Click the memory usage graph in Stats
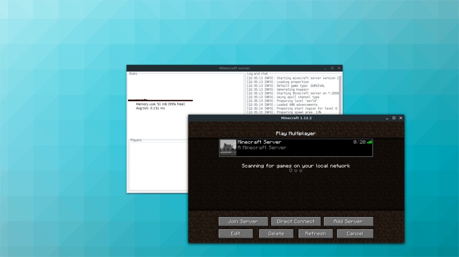The width and height of the screenshot is (459, 257). tap(160, 100)
